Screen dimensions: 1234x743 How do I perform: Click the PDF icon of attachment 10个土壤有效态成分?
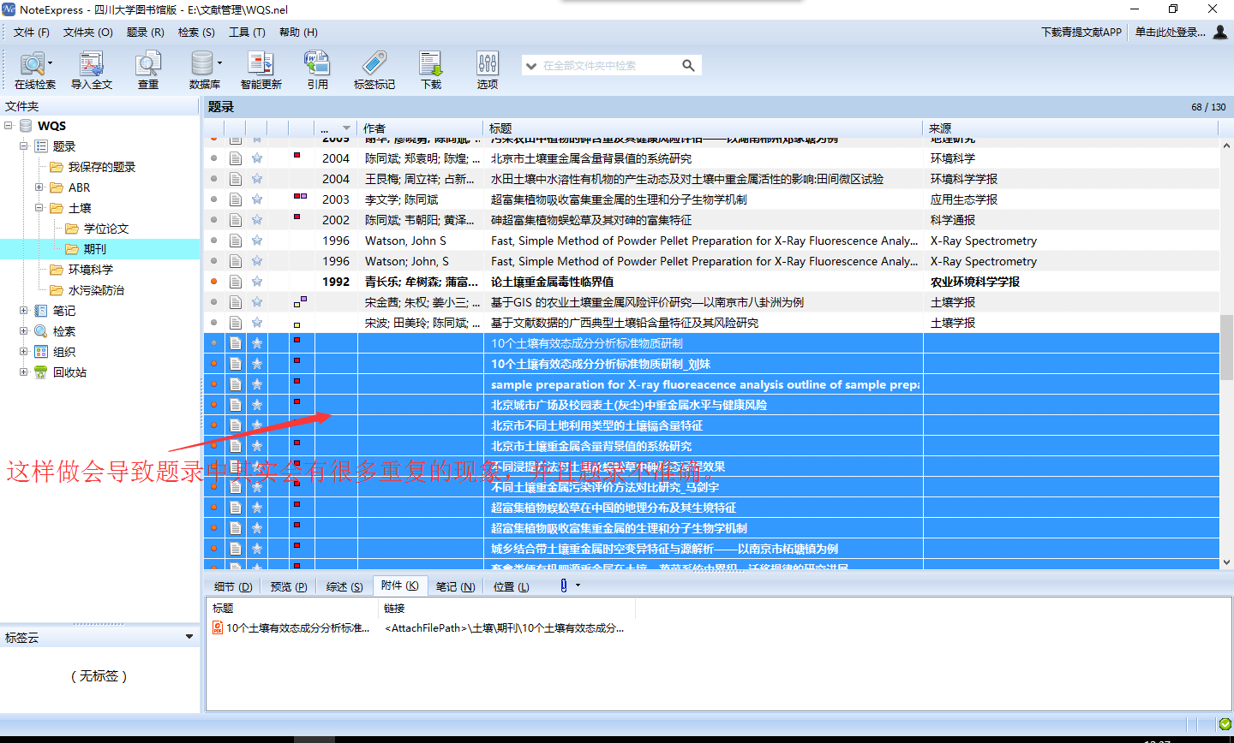218,627
